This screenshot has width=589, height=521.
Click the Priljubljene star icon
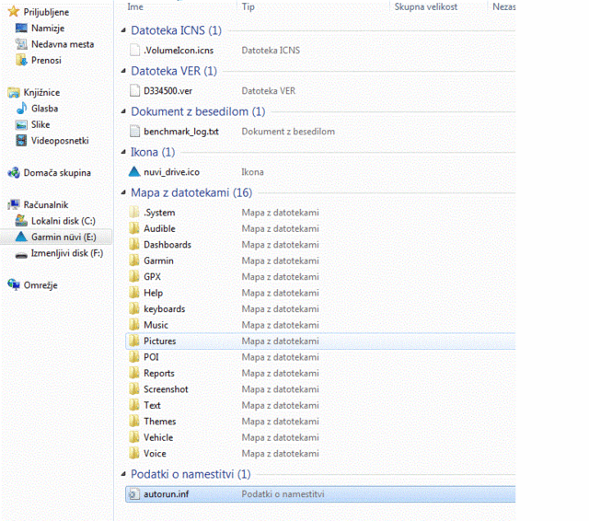click(14, 12)
